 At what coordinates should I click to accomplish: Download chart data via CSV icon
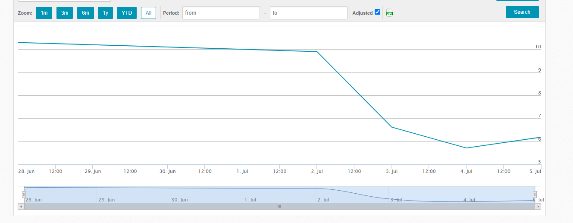389,13
